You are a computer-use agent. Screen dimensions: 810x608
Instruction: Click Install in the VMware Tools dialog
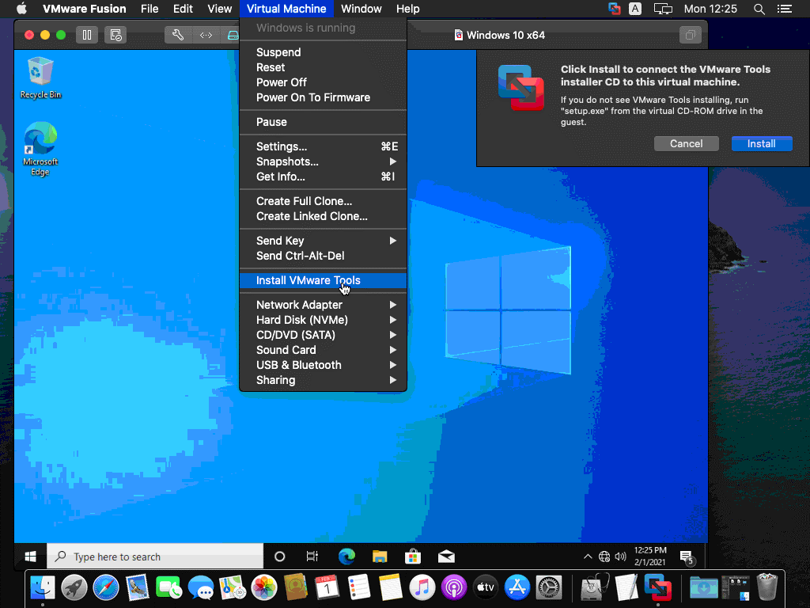tap(761, 143)
